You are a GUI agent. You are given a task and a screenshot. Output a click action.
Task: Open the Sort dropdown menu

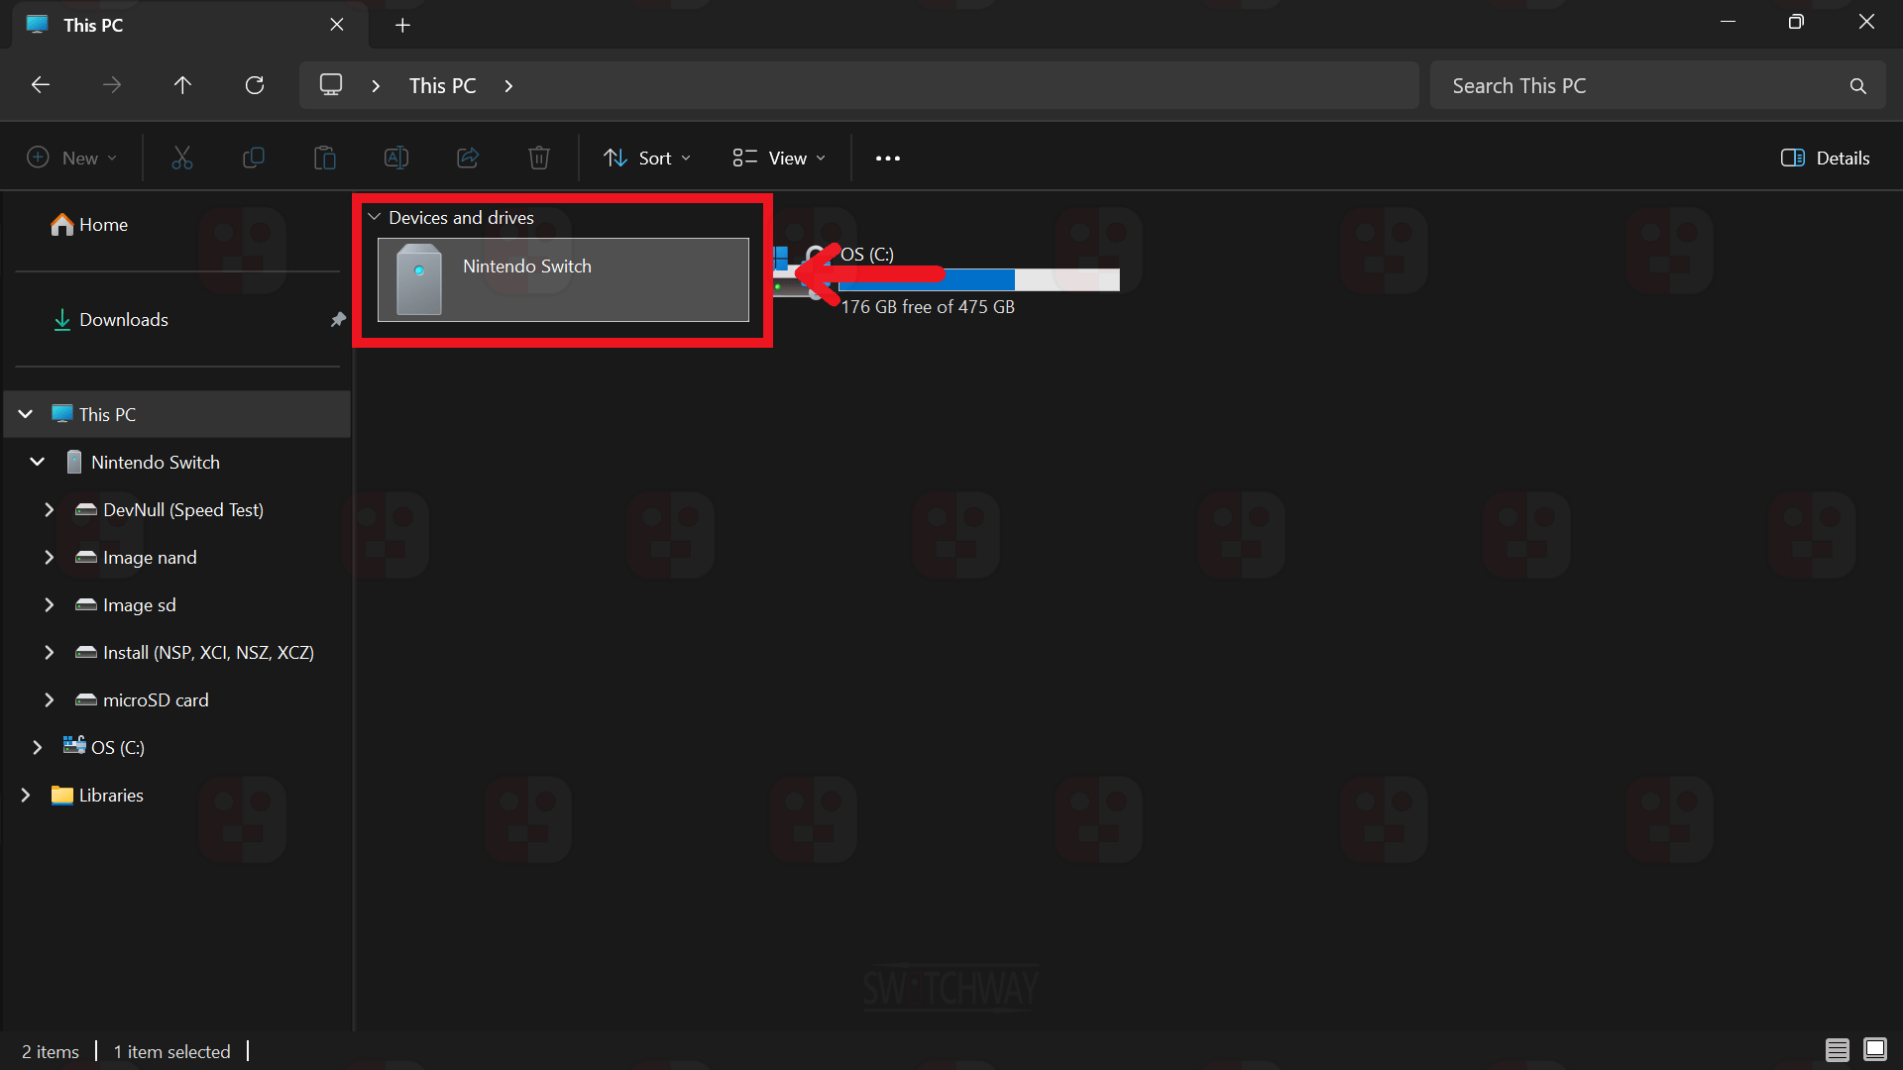647,158
